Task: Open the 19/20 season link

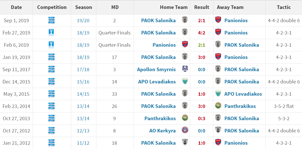Action: (x=83, y=20)
